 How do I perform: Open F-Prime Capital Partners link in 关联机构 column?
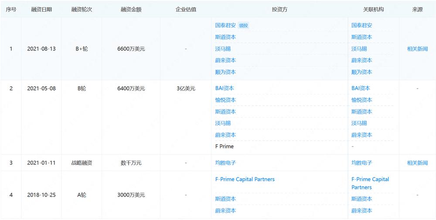[x=370, y=183]
